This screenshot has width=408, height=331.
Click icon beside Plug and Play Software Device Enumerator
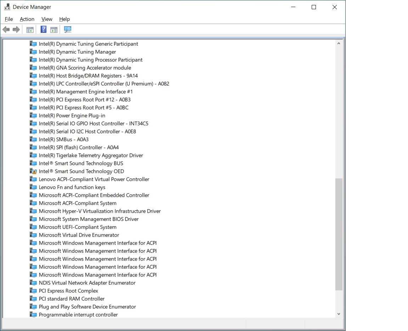[33, 307]
